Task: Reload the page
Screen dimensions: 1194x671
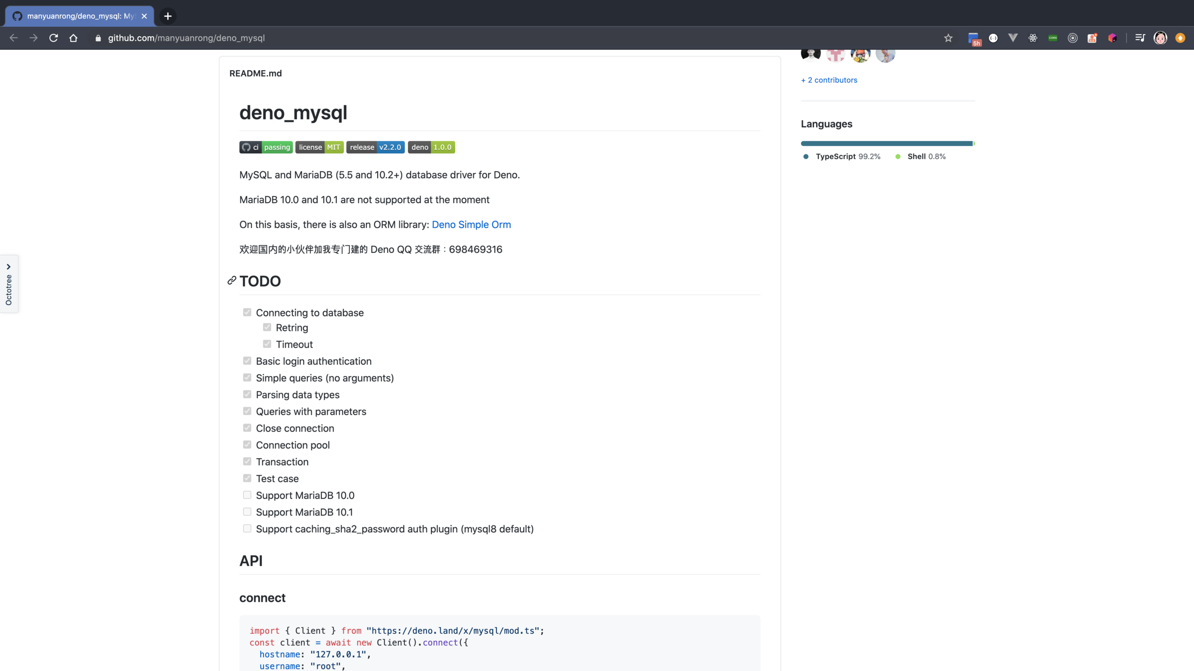Action: click(53, 38)
